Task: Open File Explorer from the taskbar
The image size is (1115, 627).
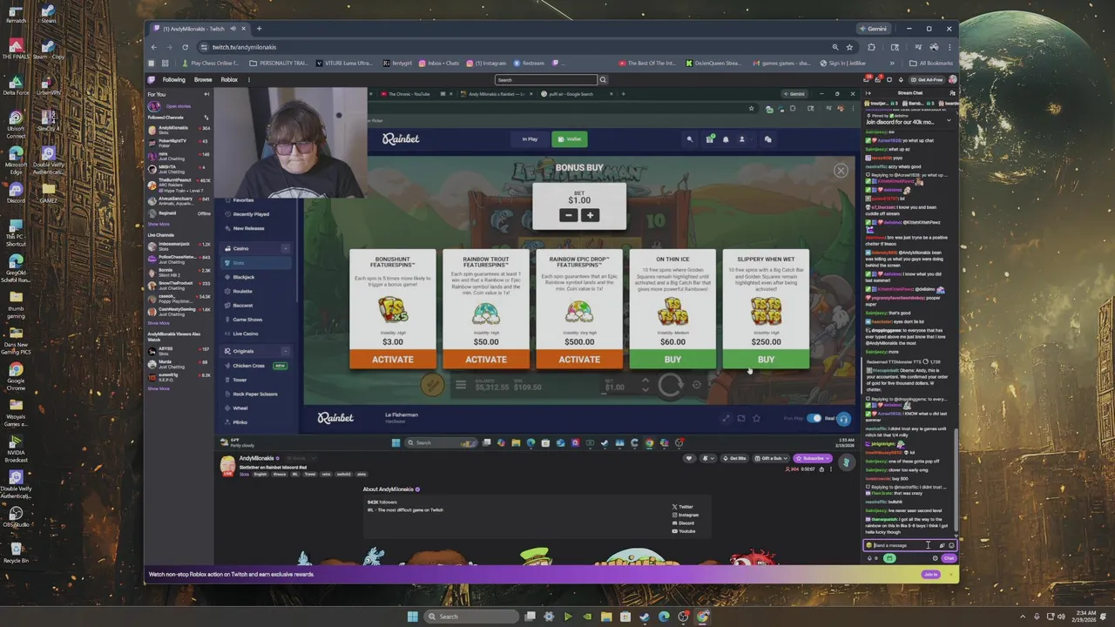Action: pyautogui.click(x=605, y=617)
